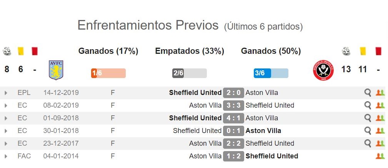Click the left yellow card icon
This screenshot has height=168, width=388.
pos(20,51)
